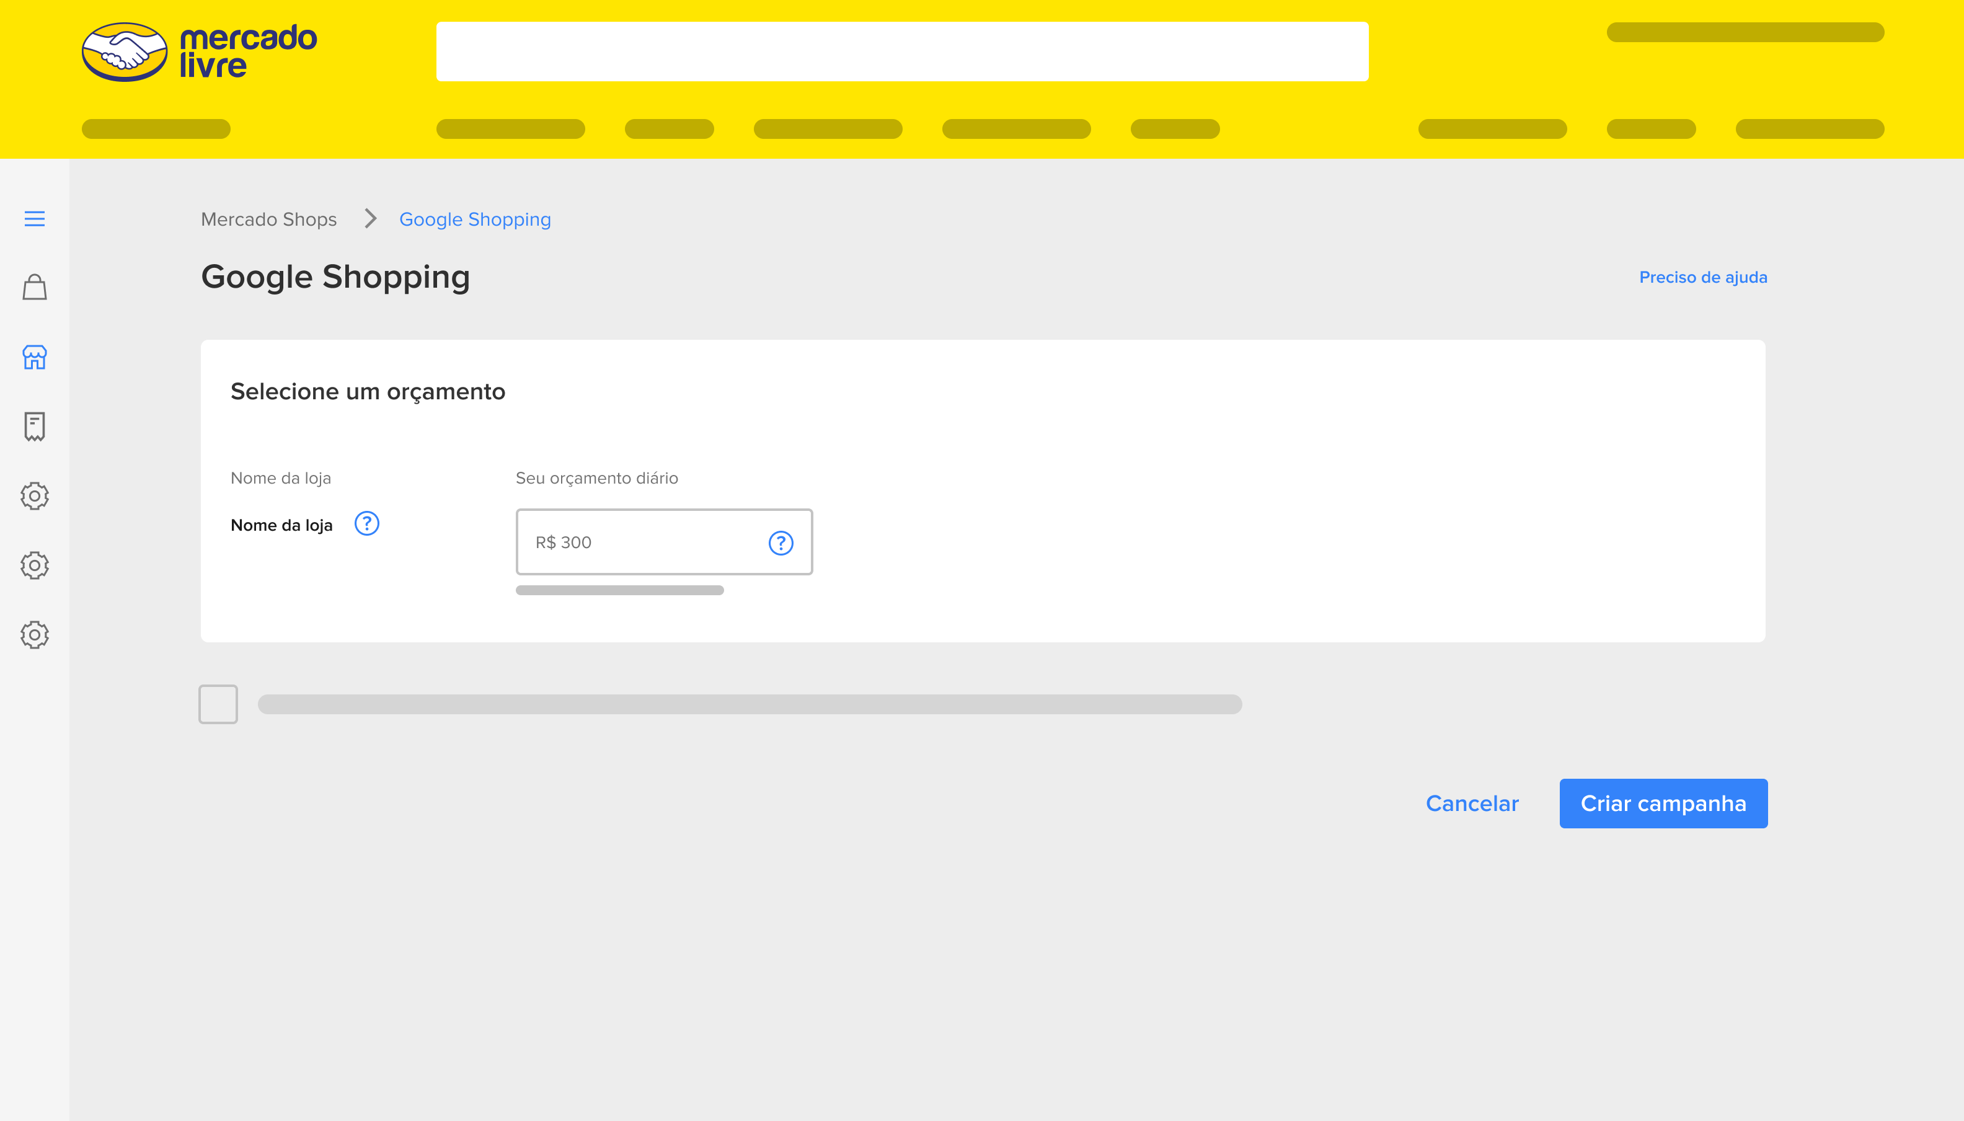
Task: Click the bold Nome da loja value
Action: coord(281,525)
